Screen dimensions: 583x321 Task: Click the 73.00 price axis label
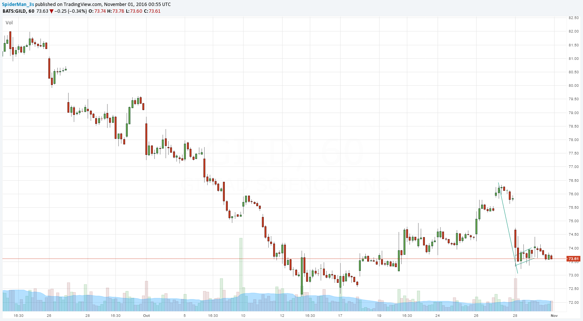coord(573,275)
